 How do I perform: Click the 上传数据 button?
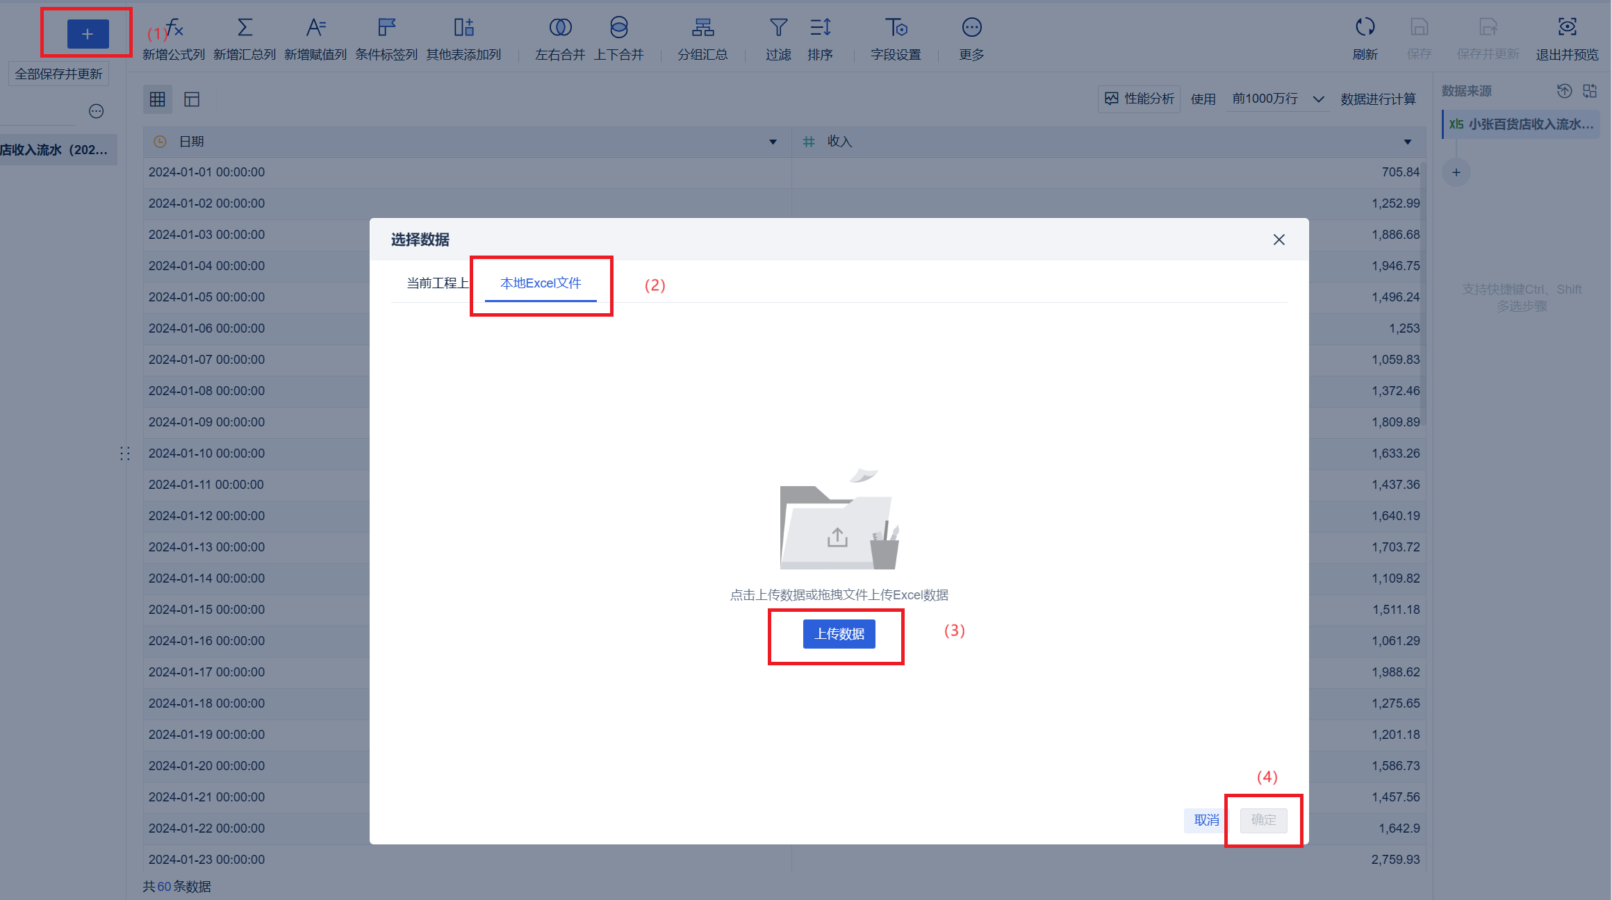839,634
